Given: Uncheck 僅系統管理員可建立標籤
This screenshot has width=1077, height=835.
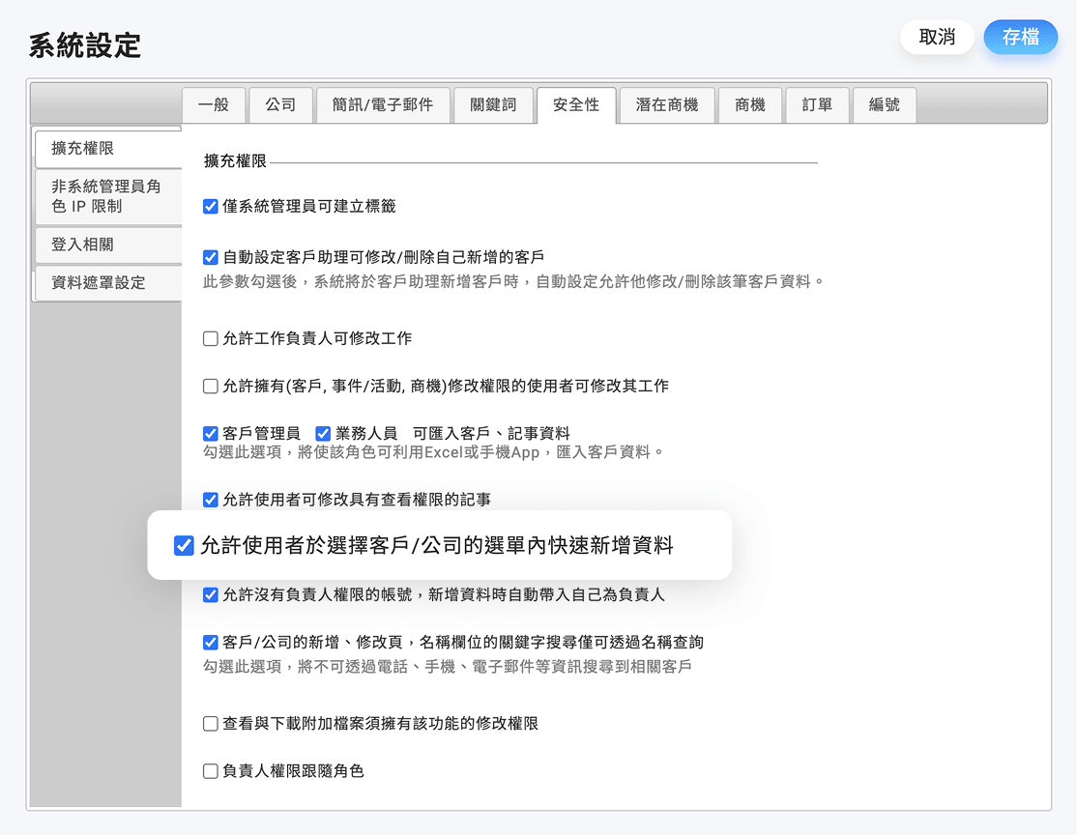Looking at the screenshot, I should pos(211,207).
